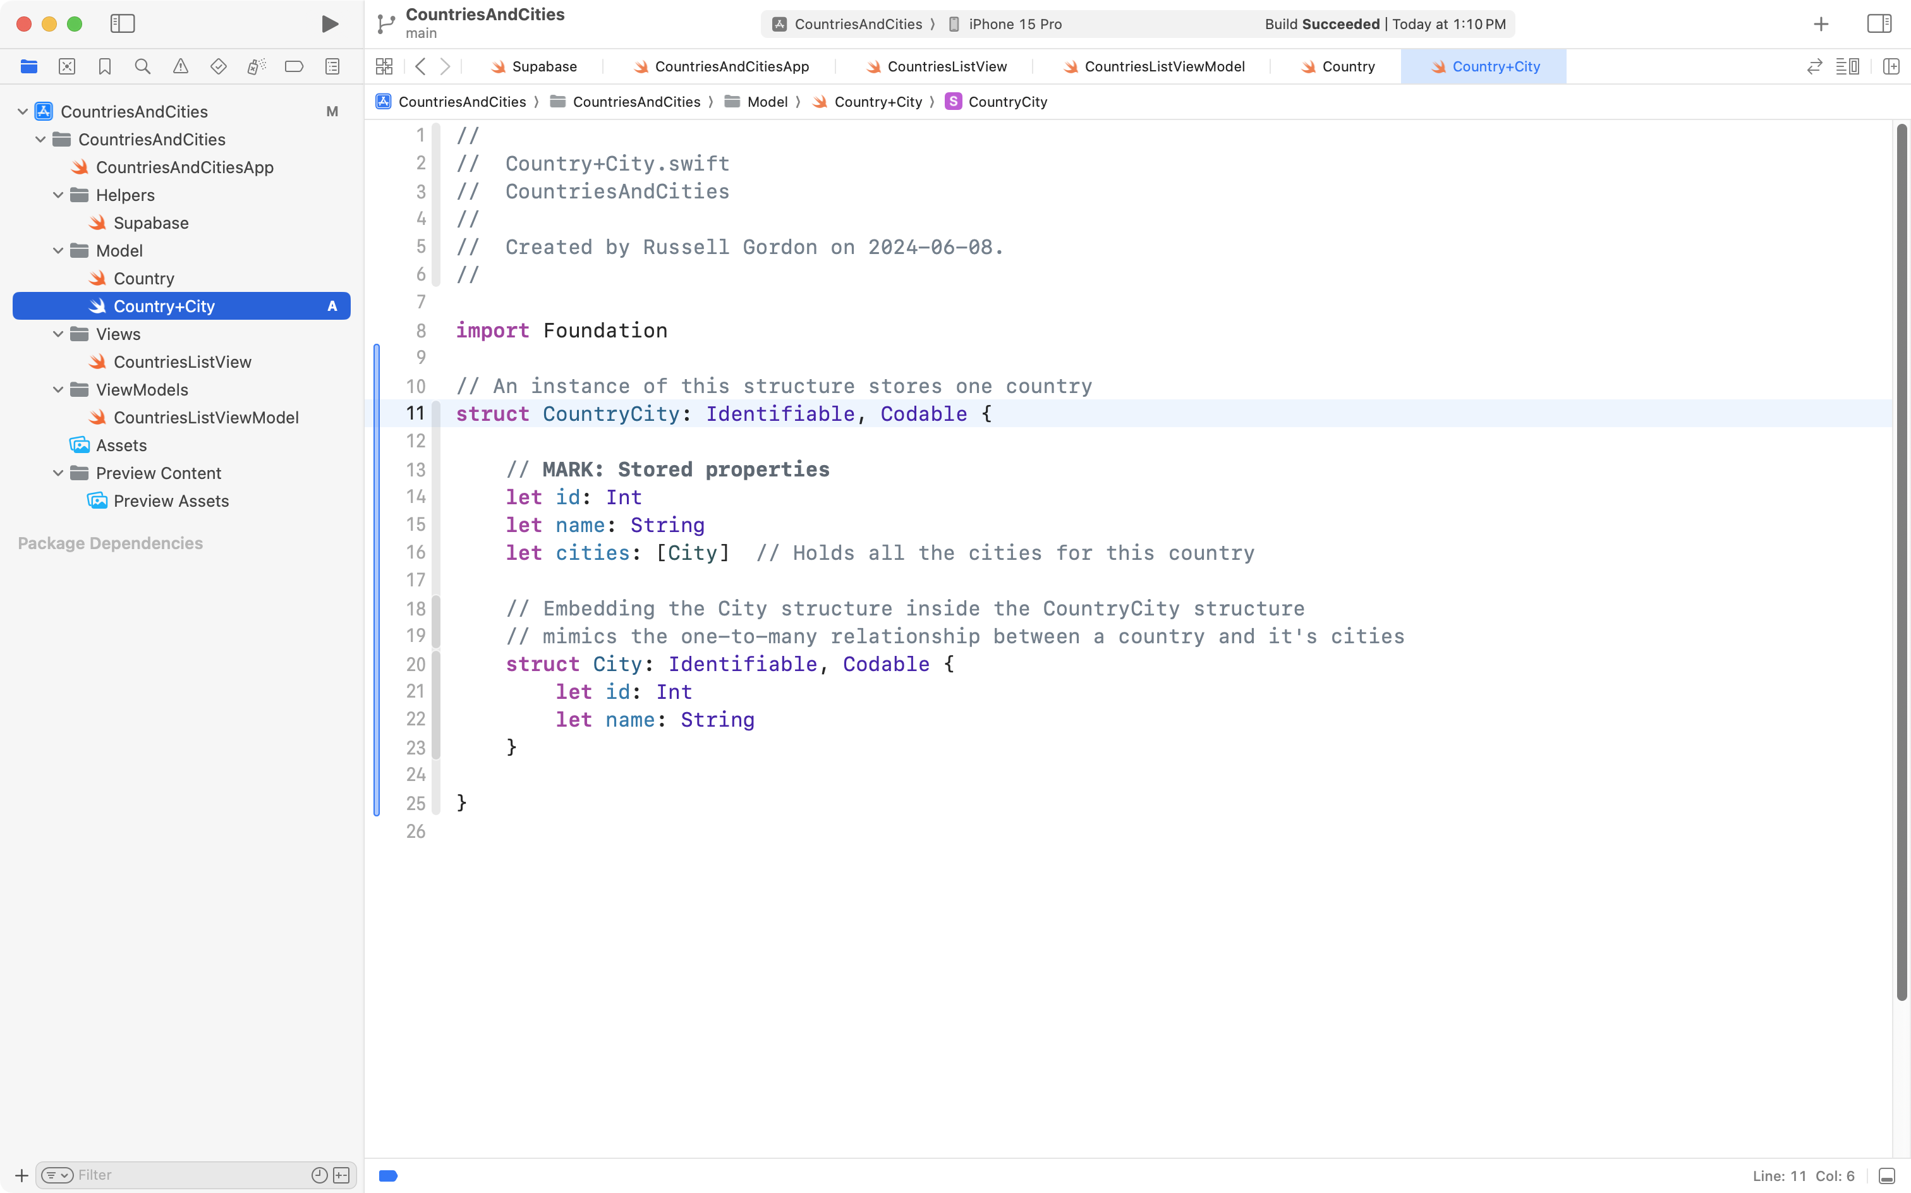Open the Test navigator

point(219,66)
